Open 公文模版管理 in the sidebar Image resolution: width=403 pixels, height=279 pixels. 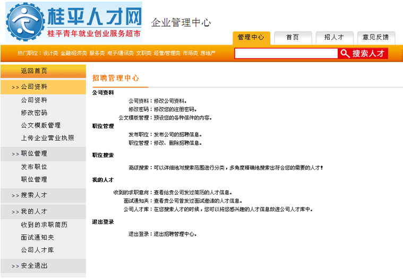coord(41,126)
